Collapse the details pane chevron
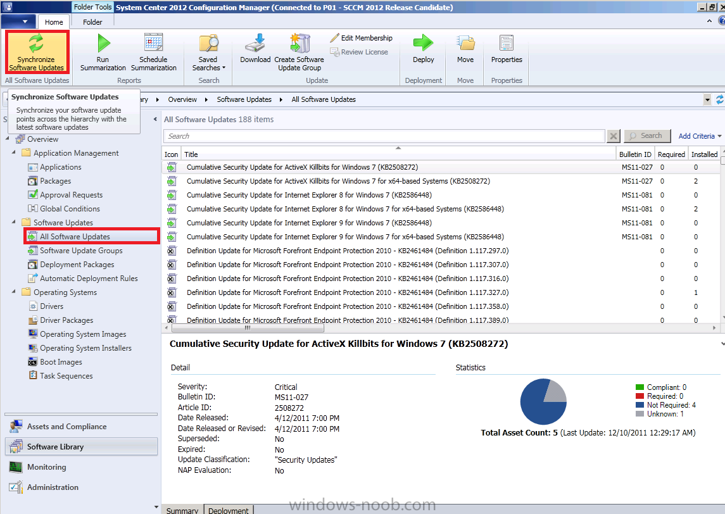Image resolution: width=725 pixels, height=514 pixels. (x=722, y=344)
